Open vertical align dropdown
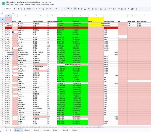 (106, 9)
